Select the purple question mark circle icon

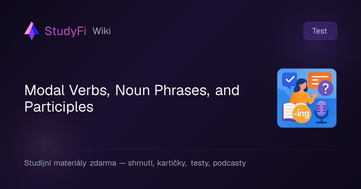point(326,88)
